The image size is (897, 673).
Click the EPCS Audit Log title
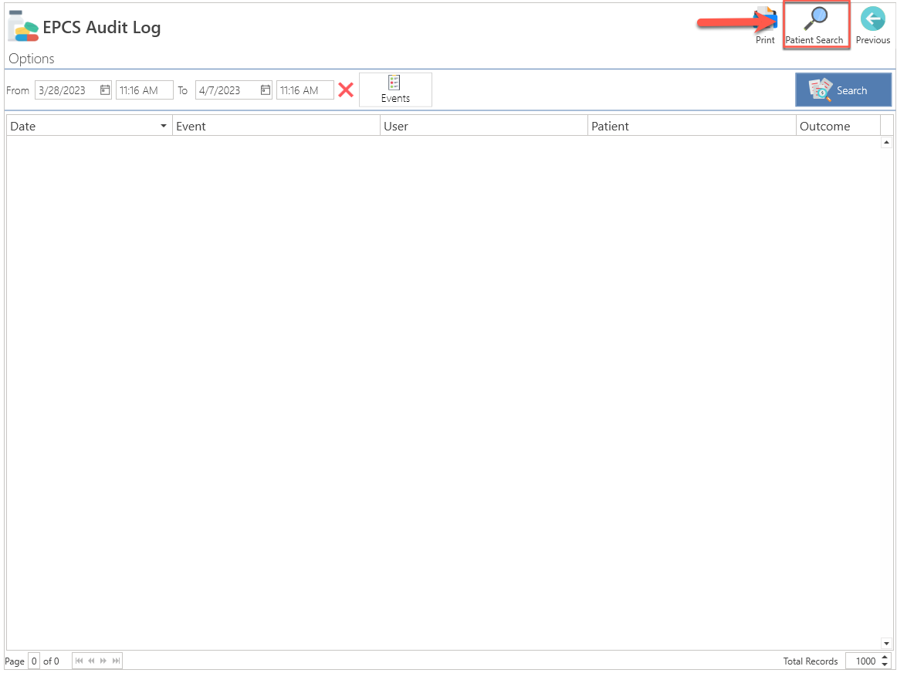point(102,28)
